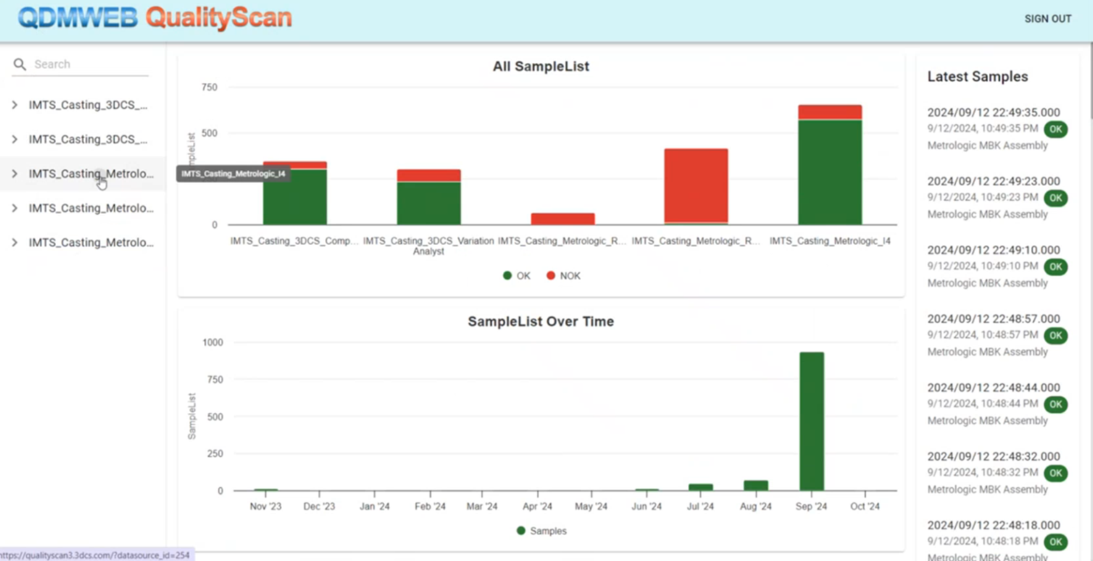Open sample 2024/09/12 22:49:35.000
The width and height of the screenshot is (1093, 561).
[x=993, y=112]
